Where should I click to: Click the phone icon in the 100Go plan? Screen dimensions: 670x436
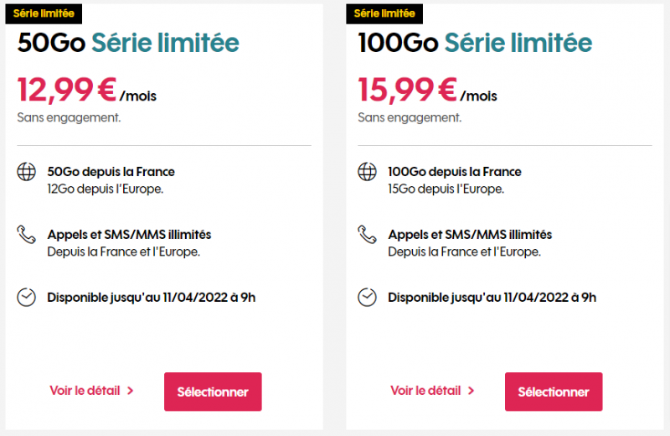[x=367, y=234]
